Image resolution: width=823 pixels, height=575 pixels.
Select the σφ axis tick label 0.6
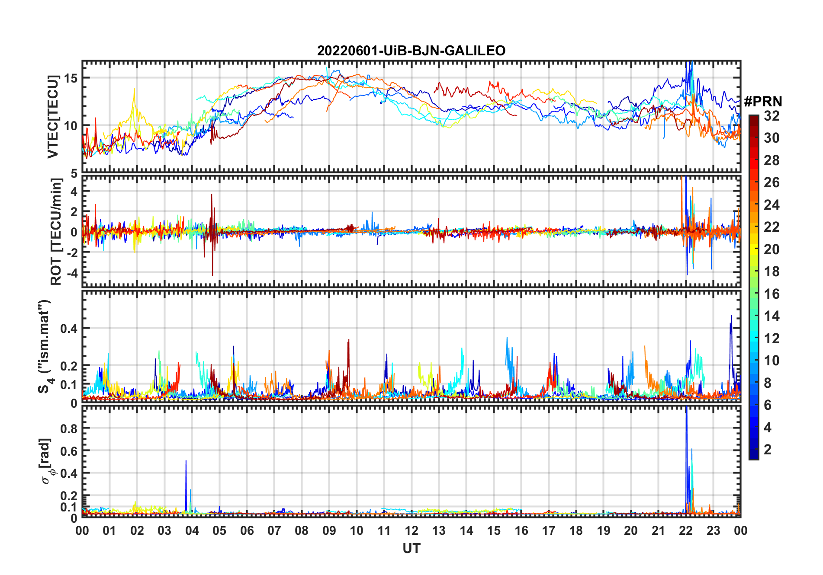point(69,451)
